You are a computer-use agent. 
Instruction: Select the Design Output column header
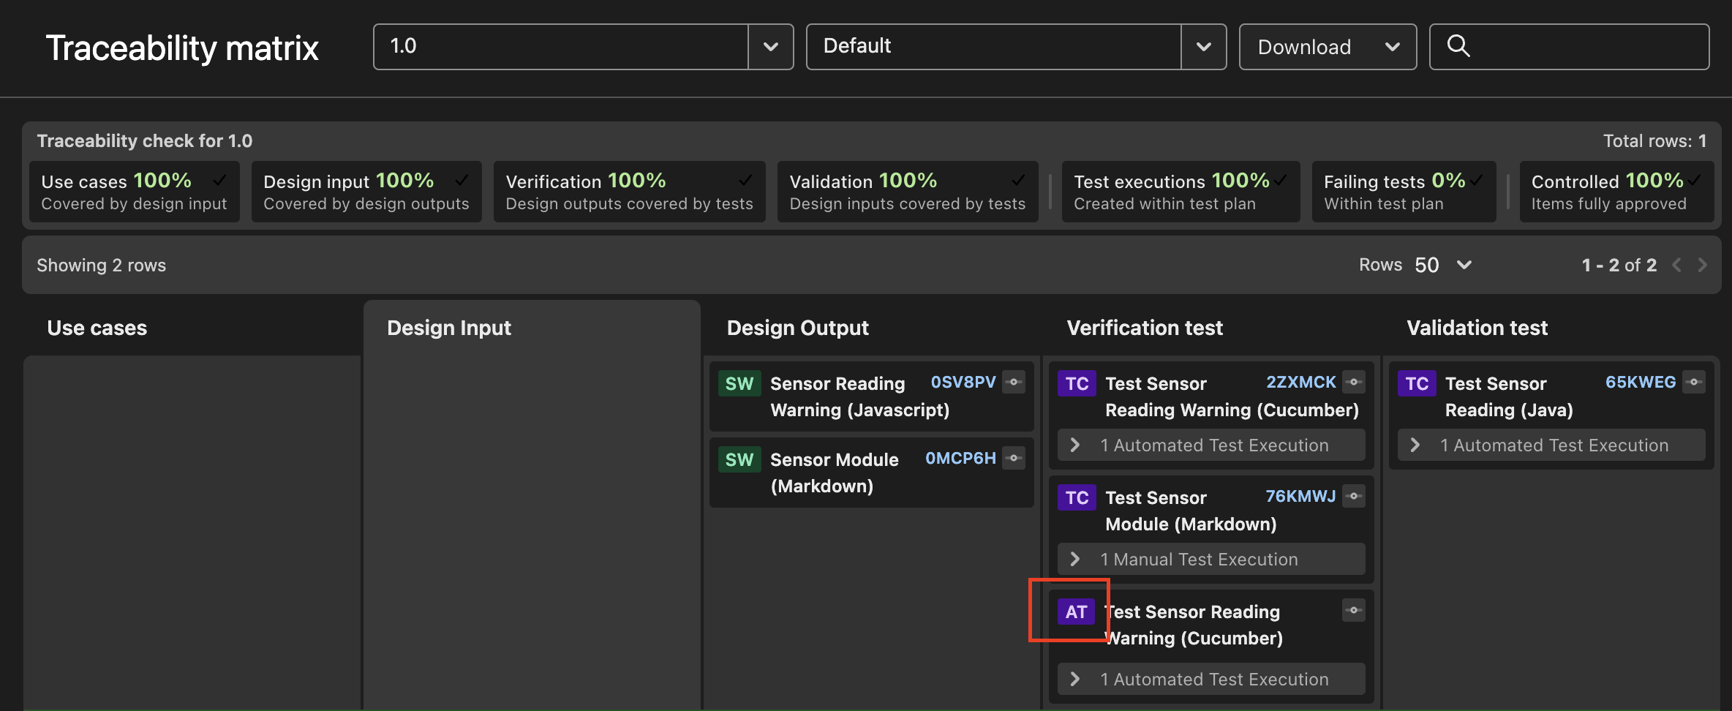[x=798, y=328]
